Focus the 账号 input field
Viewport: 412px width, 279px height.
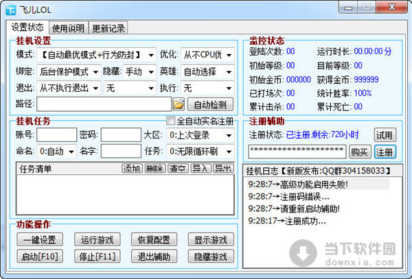(x=57, y=135)
